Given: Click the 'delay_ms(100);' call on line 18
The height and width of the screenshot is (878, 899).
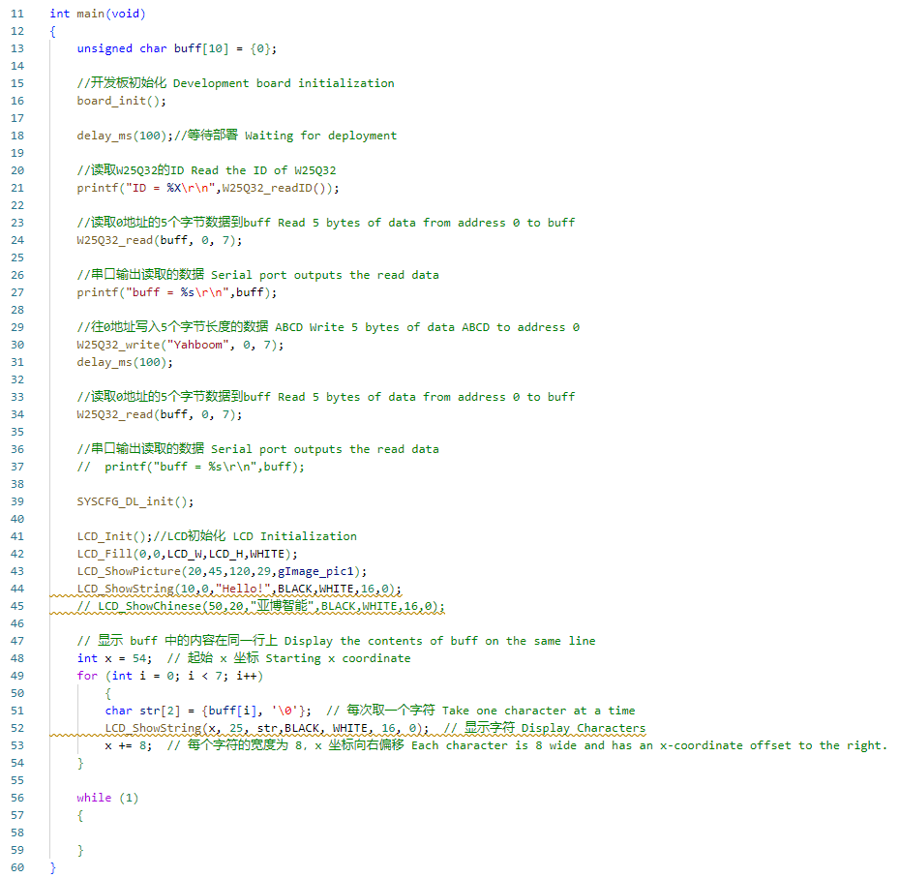Looking at the screenshot, I should click(125, 136).
